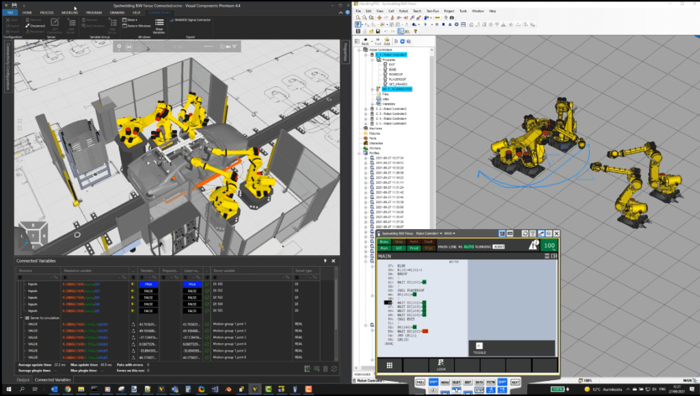Viewport: 700px width, 396px height.
Task: Click the cell browser vertical scrollbar
Action: pyautogui.click(x=432, y=138)
